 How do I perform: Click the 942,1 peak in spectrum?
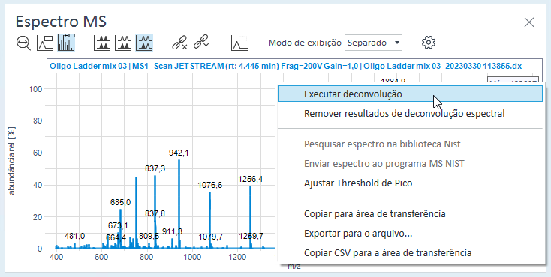click(x=179, y=204)
